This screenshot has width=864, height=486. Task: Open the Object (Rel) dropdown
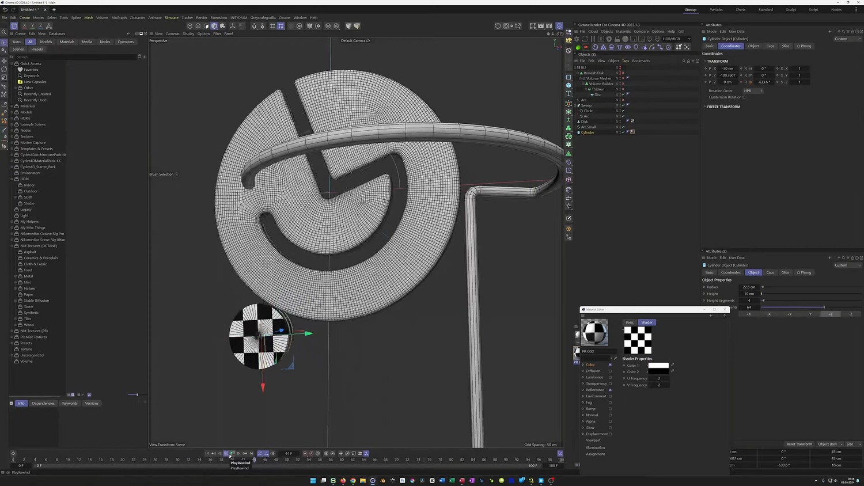pos(829,444)
